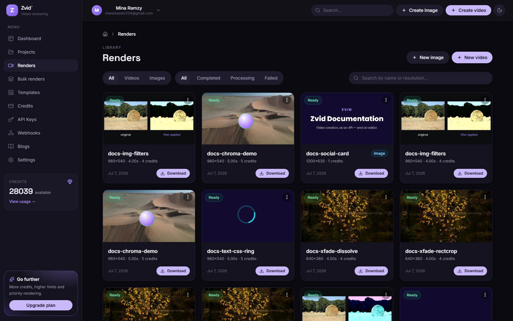
Task: Open options menu on bottom-right dark card
Action: [485, 295]
